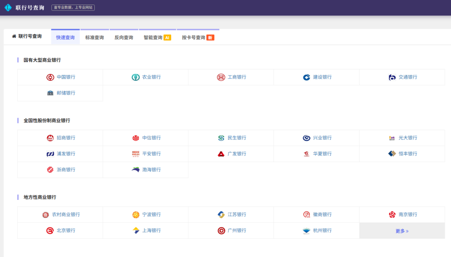Click the 华夏银行 logo icon
Screen dimensions: 451x257
point(307,154)
